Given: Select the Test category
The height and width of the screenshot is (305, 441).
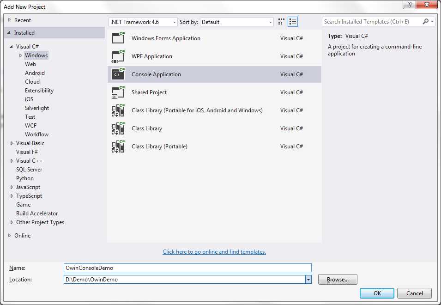Looking at the screenshot, I should pos(30,117).
